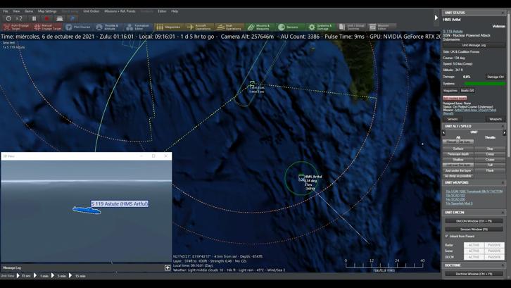Collapse the Doctrine panel
This screenshot has height=288, width=511.
[503, 265]
